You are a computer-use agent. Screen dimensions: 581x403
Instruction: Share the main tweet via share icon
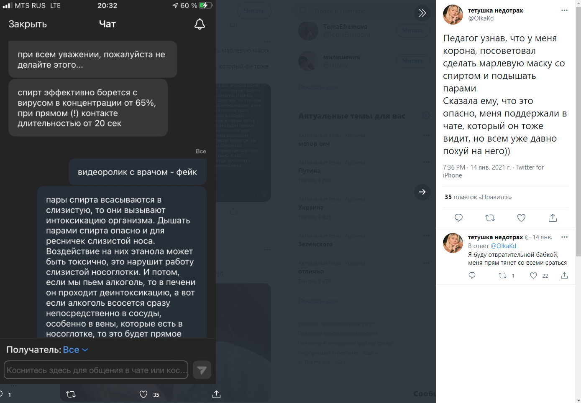pos(553,218)
